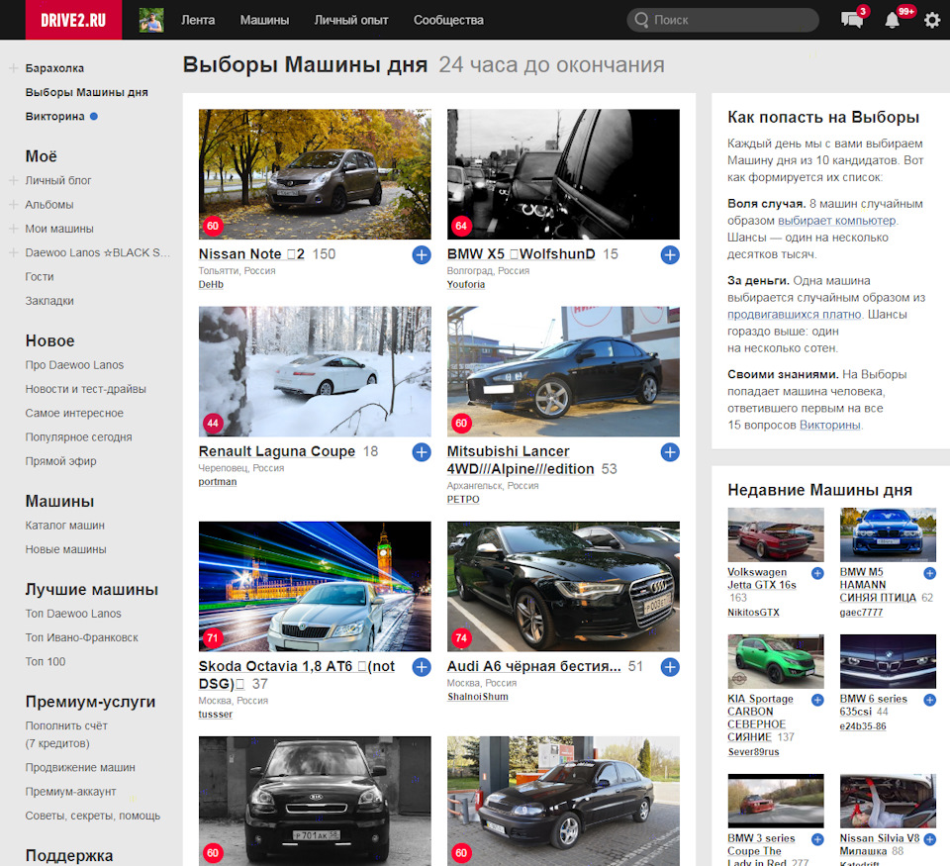Open user portman profile link
The height and width of the screenshot is (866, 950).
[x=218, y=482]
